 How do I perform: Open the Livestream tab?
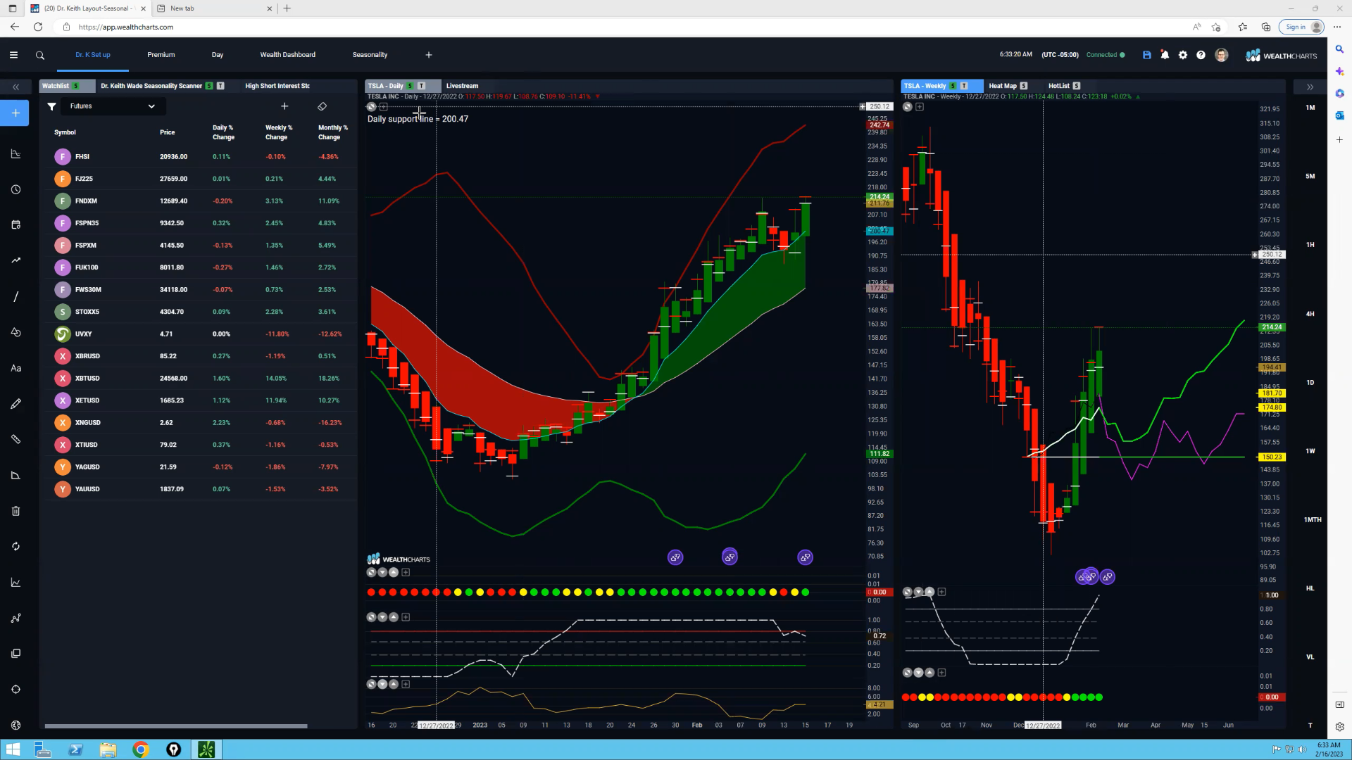click(462, 86)
